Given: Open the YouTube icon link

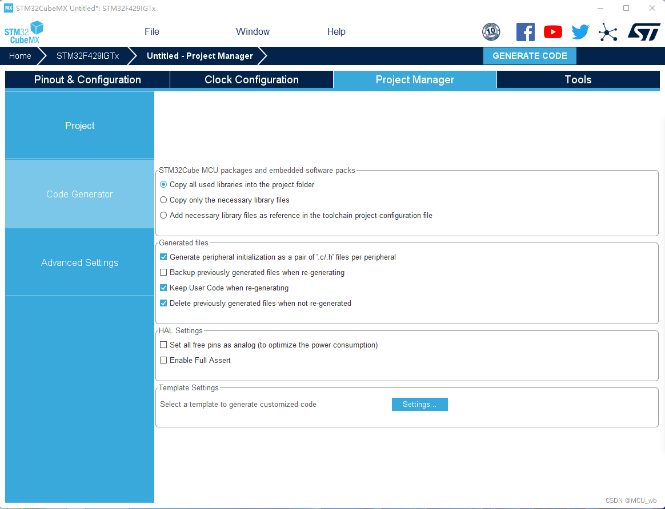Looking at the screenshot, I should point(553,32).
